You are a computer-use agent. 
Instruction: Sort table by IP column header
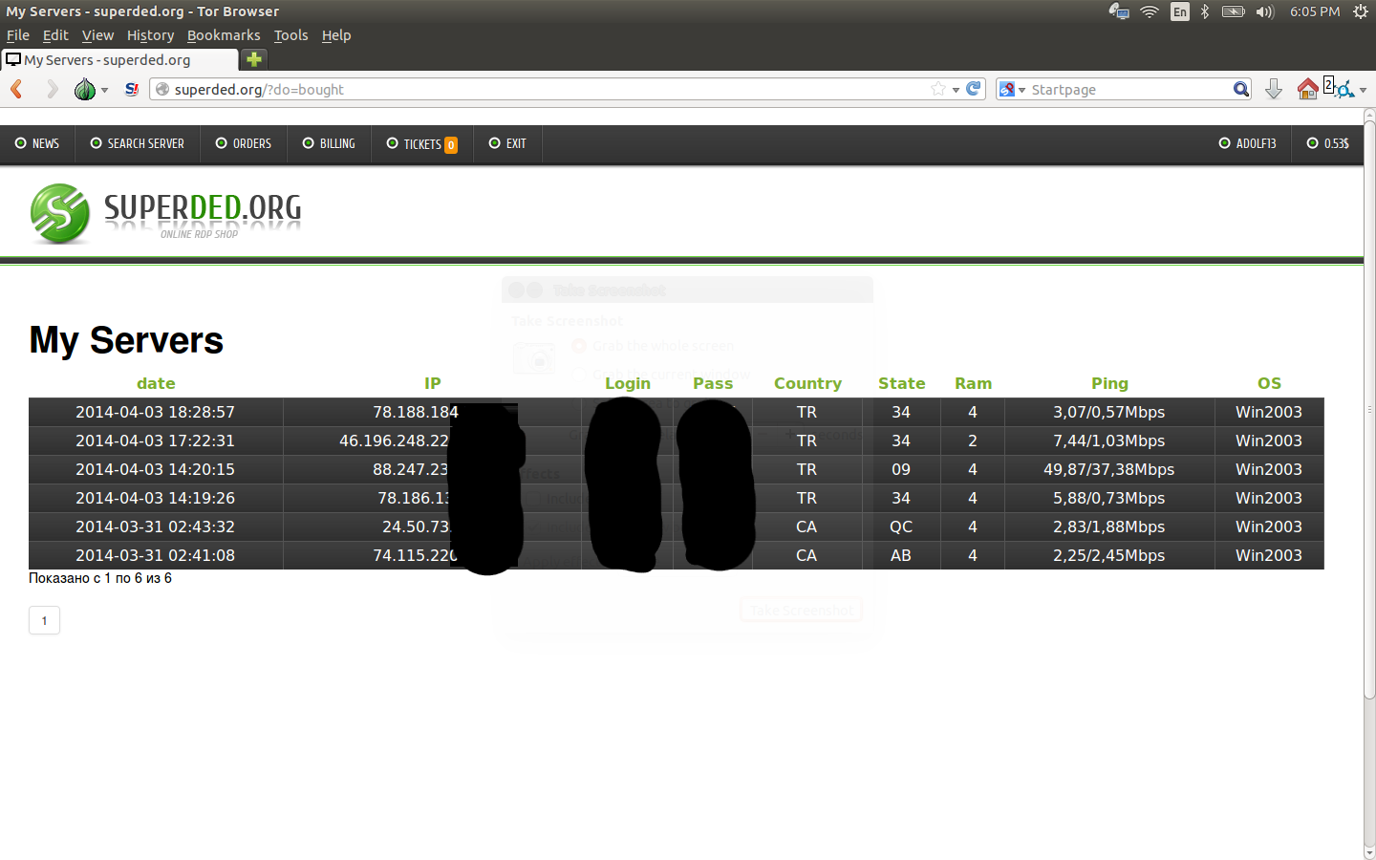tap(433, 383)
